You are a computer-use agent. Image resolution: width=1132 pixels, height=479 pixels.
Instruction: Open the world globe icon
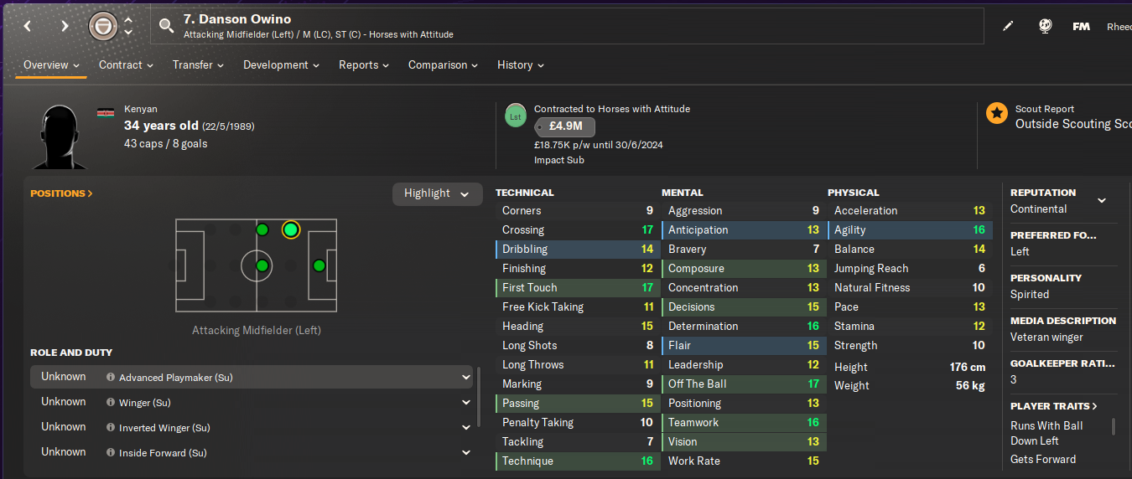[x=1045, y=26]
